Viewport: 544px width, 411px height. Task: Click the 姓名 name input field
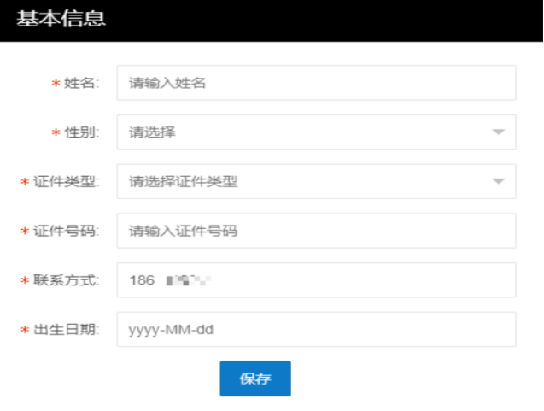click(316, 83)
